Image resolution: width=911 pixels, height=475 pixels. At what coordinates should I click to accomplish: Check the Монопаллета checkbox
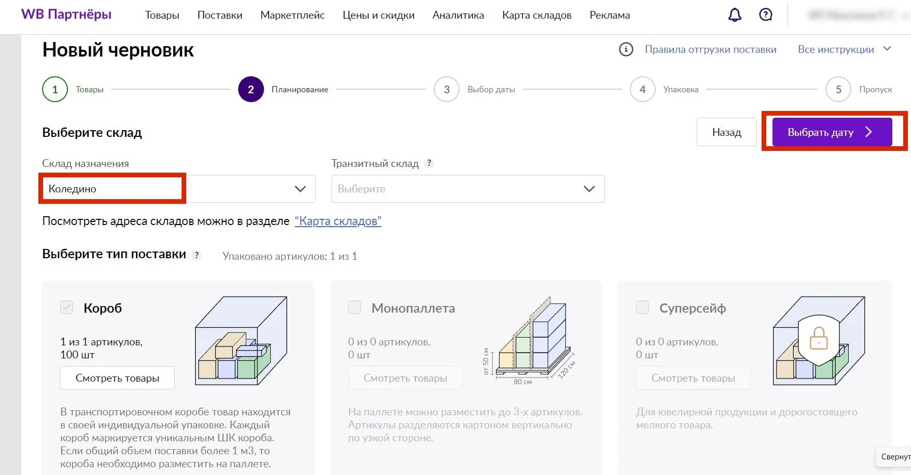[355, 308]
